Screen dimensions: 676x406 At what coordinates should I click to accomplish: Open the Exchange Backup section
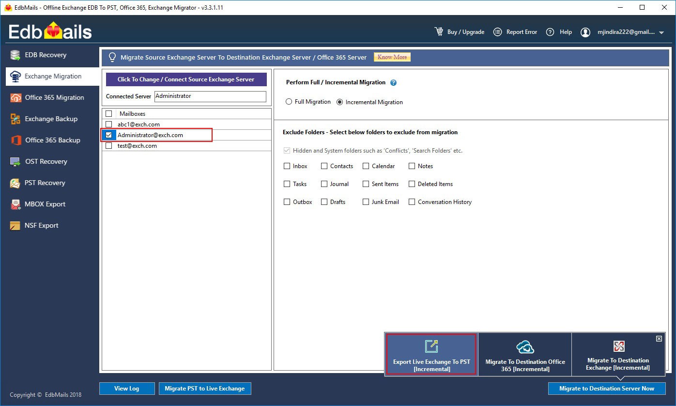[x=52, y=119]
